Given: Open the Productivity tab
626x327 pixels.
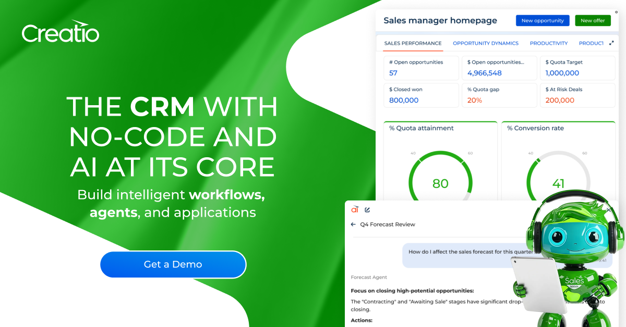Looking at the screenshot, I should tap(549, 43).
